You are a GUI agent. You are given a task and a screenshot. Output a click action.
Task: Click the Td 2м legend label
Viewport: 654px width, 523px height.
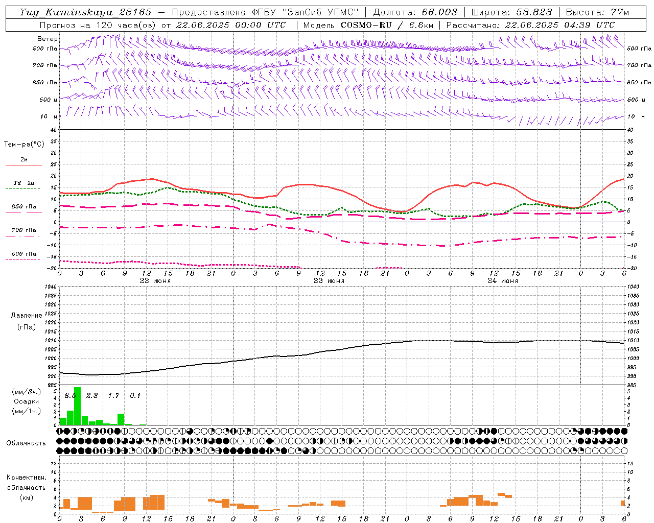pyautogui.click(x=24, y=183)
